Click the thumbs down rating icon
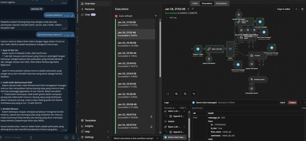Image resolution: width=306 pixels, height=141 pixels. [192, 9]
